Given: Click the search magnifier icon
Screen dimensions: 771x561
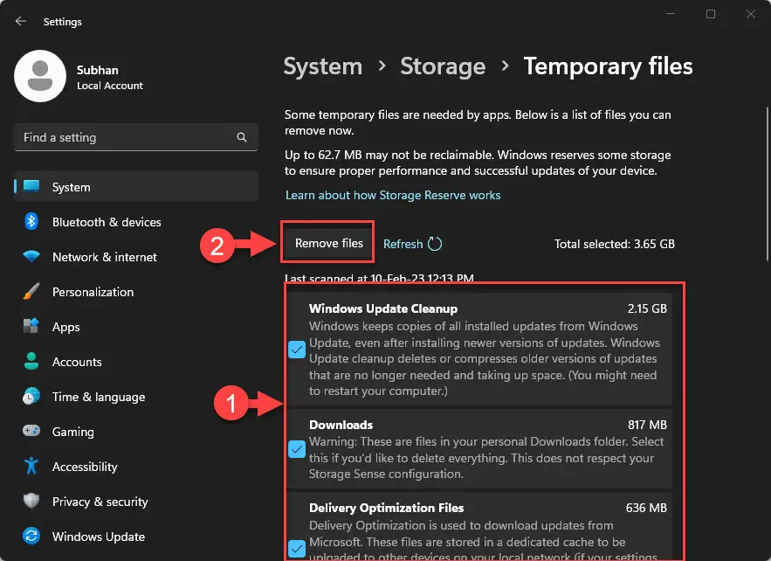Looking at the screenshot, I should [242, 137].
